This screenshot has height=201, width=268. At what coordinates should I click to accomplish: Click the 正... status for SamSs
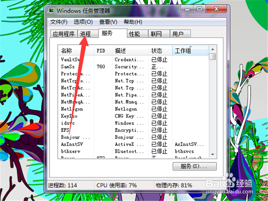coord(157,67)
